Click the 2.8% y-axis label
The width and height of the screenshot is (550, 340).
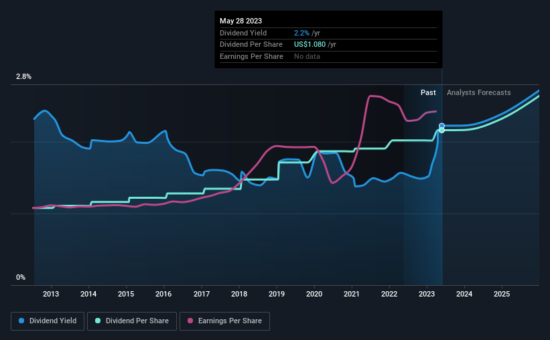(23, 77)
